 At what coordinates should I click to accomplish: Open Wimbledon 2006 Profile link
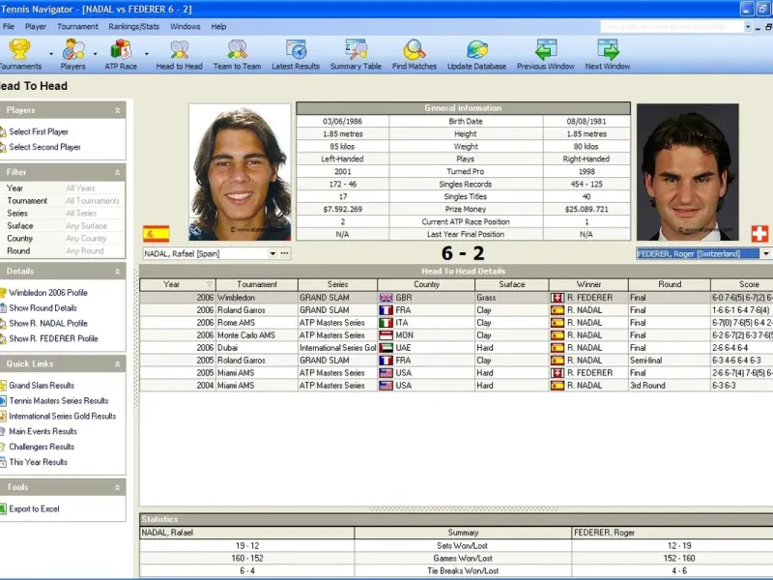pos(48,293)
